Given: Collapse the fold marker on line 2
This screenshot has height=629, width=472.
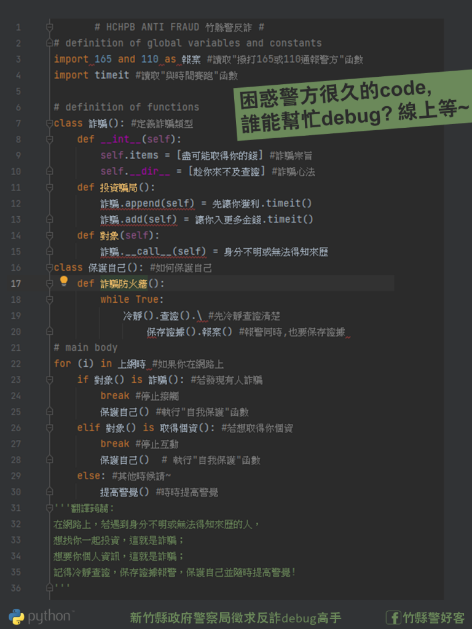Looking at the screenshot, I should [50, 43].
